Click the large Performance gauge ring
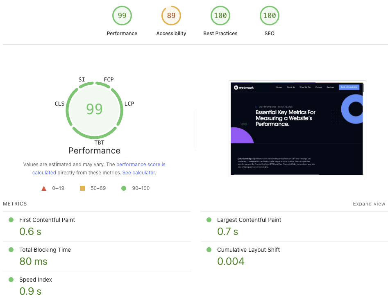 coord(94,110)
